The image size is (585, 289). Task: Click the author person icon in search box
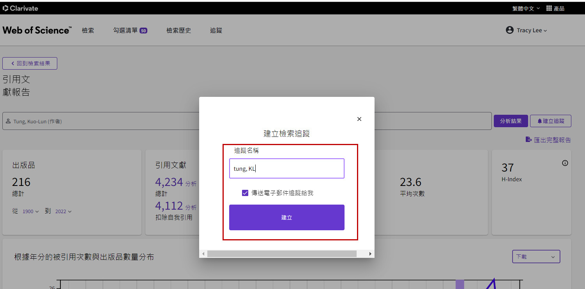point(8,121)
